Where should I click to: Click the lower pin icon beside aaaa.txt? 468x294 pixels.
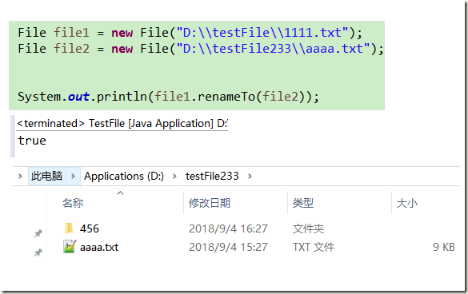pos(38,252)
